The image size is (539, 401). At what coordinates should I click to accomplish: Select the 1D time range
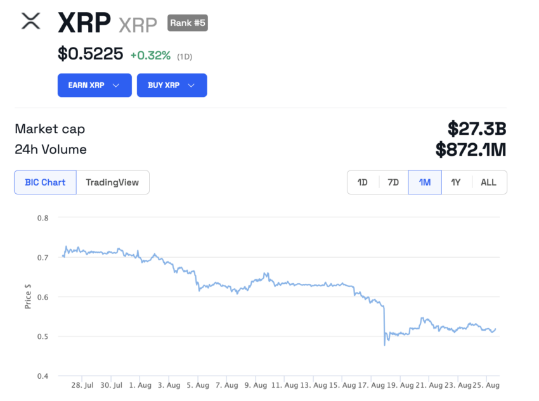(363, 182)
